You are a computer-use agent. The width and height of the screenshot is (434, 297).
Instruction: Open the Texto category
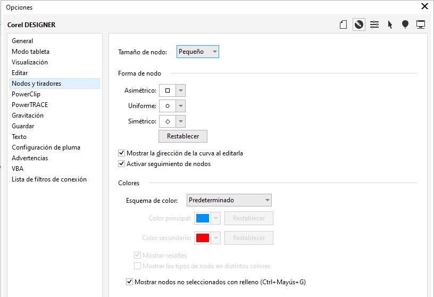click(x=55, y=137)
